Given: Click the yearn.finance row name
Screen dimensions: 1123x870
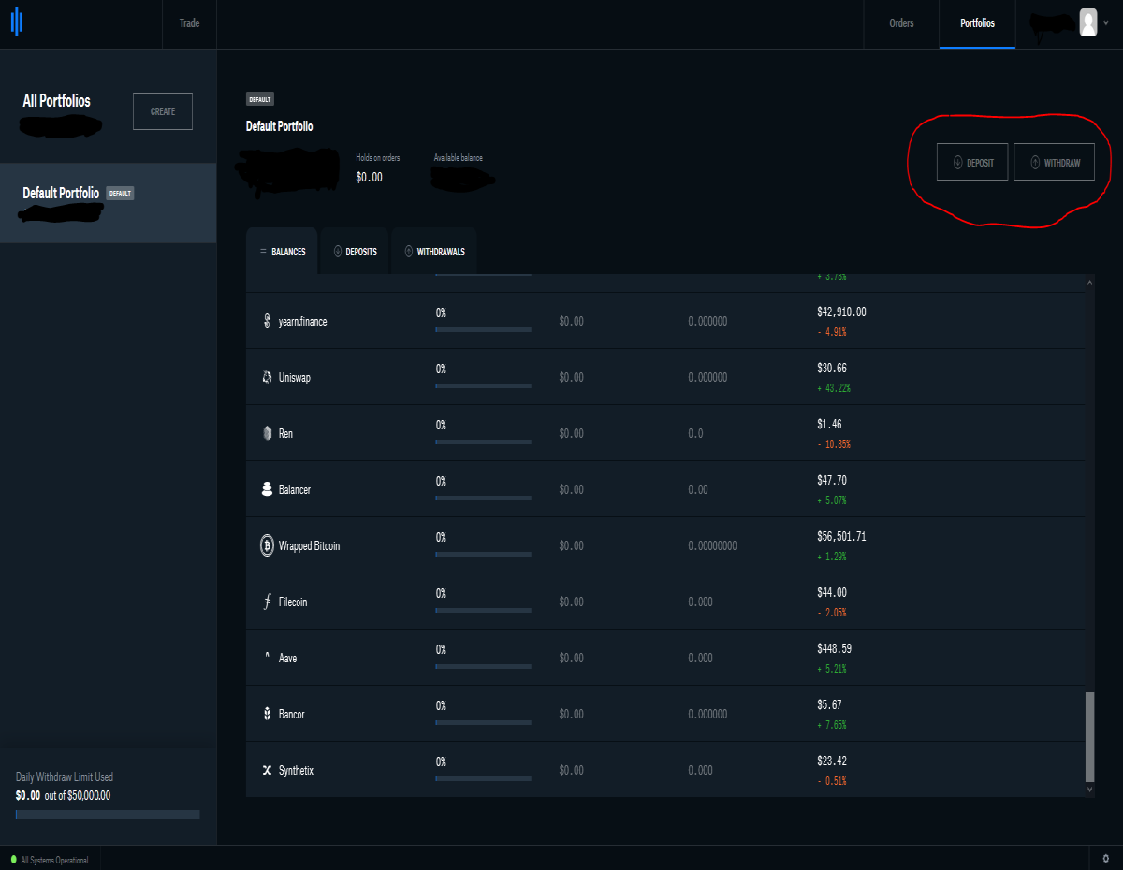Looking at the screenshot, I should (x=302, y=322).
